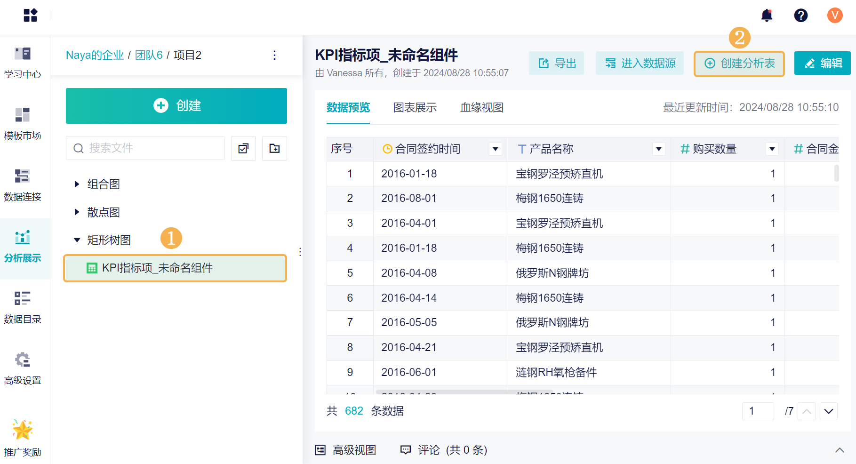Click the 创建分析表 button
The height and width of the screenshot is (464, 856).
[739, 64]
